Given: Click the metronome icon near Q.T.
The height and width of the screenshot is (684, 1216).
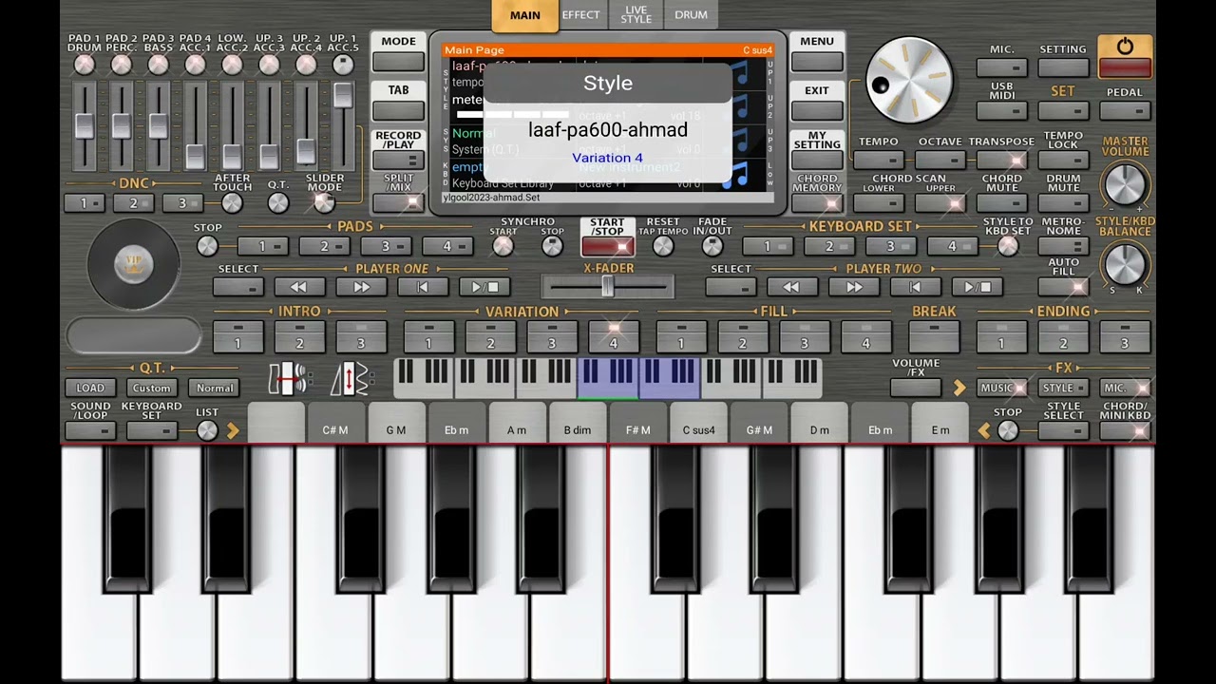Looking at the screenshot, I should coord(287,378).
